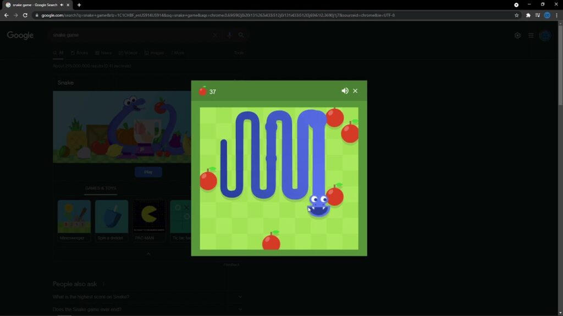Open Google search settings gear

[x=517, y=36]
